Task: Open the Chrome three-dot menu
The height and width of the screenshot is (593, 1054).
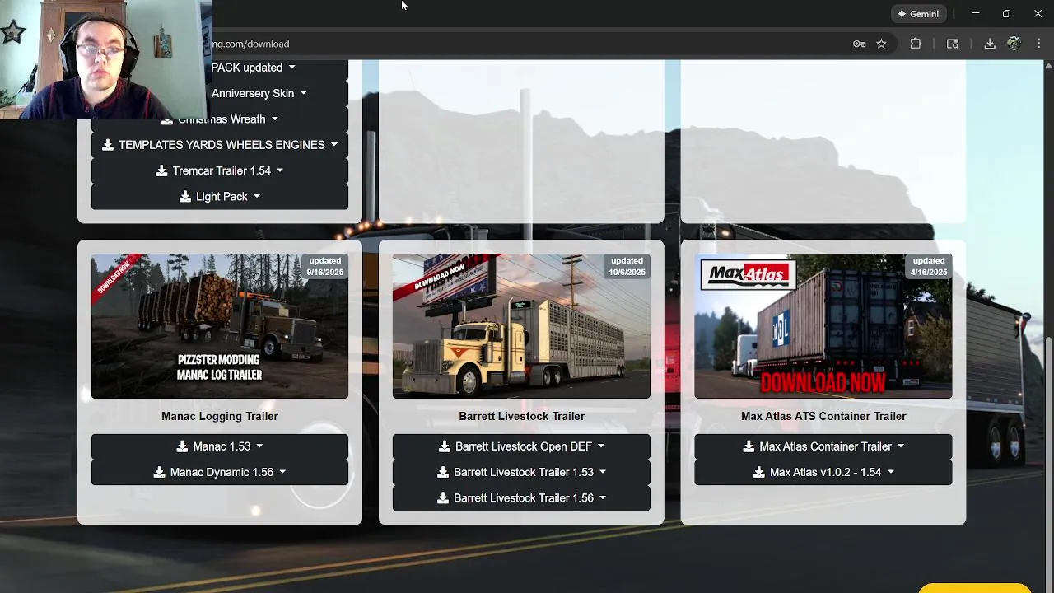Action: pyautogui.click(x=1038, y=44)
